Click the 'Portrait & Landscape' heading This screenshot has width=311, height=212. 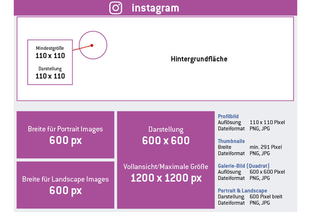pyautogui.click(x=242, y=190)
